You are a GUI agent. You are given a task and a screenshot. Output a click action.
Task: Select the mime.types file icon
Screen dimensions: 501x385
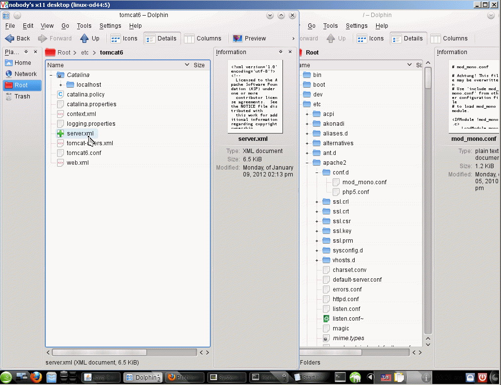coord(326,338)
